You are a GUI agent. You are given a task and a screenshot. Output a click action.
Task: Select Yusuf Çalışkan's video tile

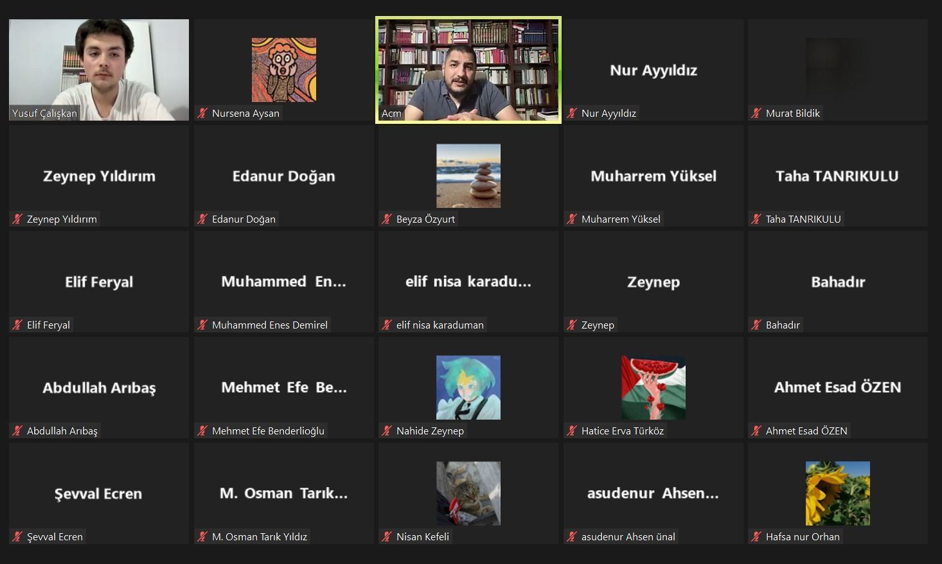click(x=99, y=70)
